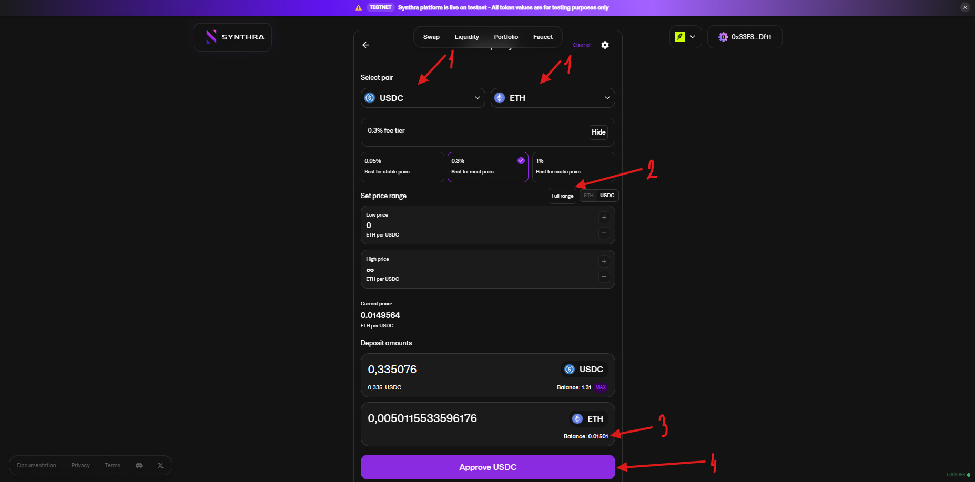Toggle price unit to ETH
Viewport: 975px width, 482px height.
click(x=588, y=196)
